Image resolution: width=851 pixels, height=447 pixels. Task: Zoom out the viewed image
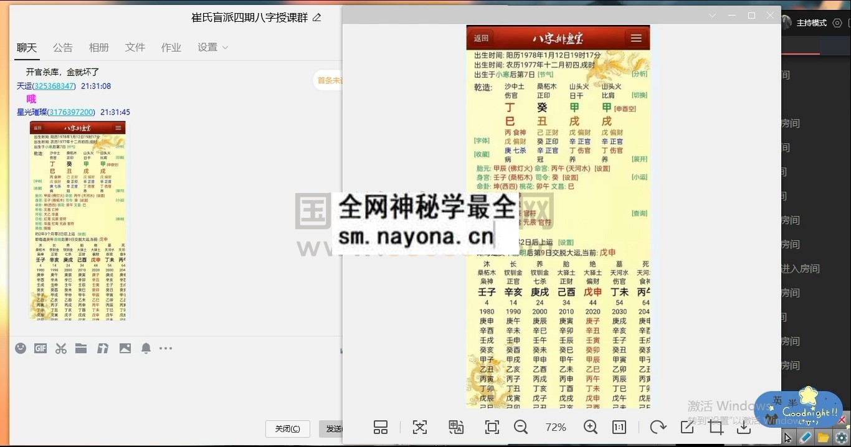[521, 427]
